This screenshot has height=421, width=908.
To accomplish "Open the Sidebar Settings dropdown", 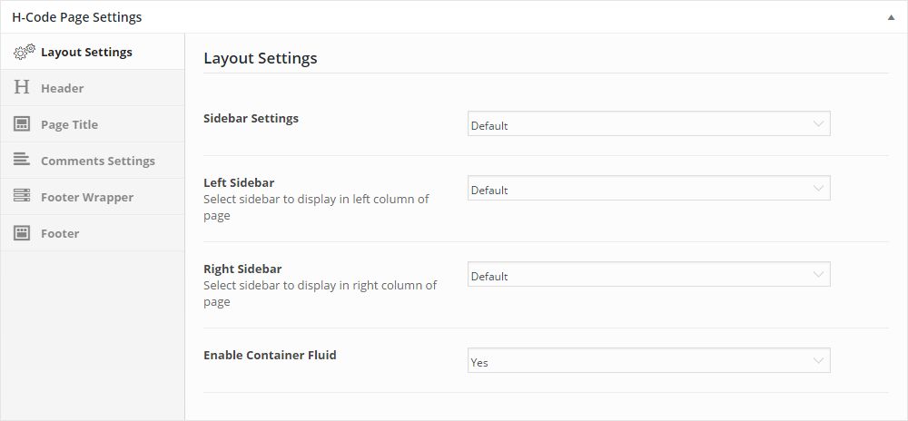I will click(x=648, y=123).
